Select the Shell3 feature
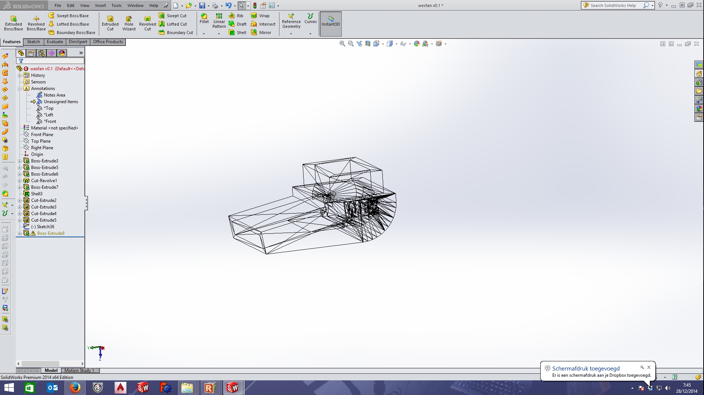 coord(33,194)
